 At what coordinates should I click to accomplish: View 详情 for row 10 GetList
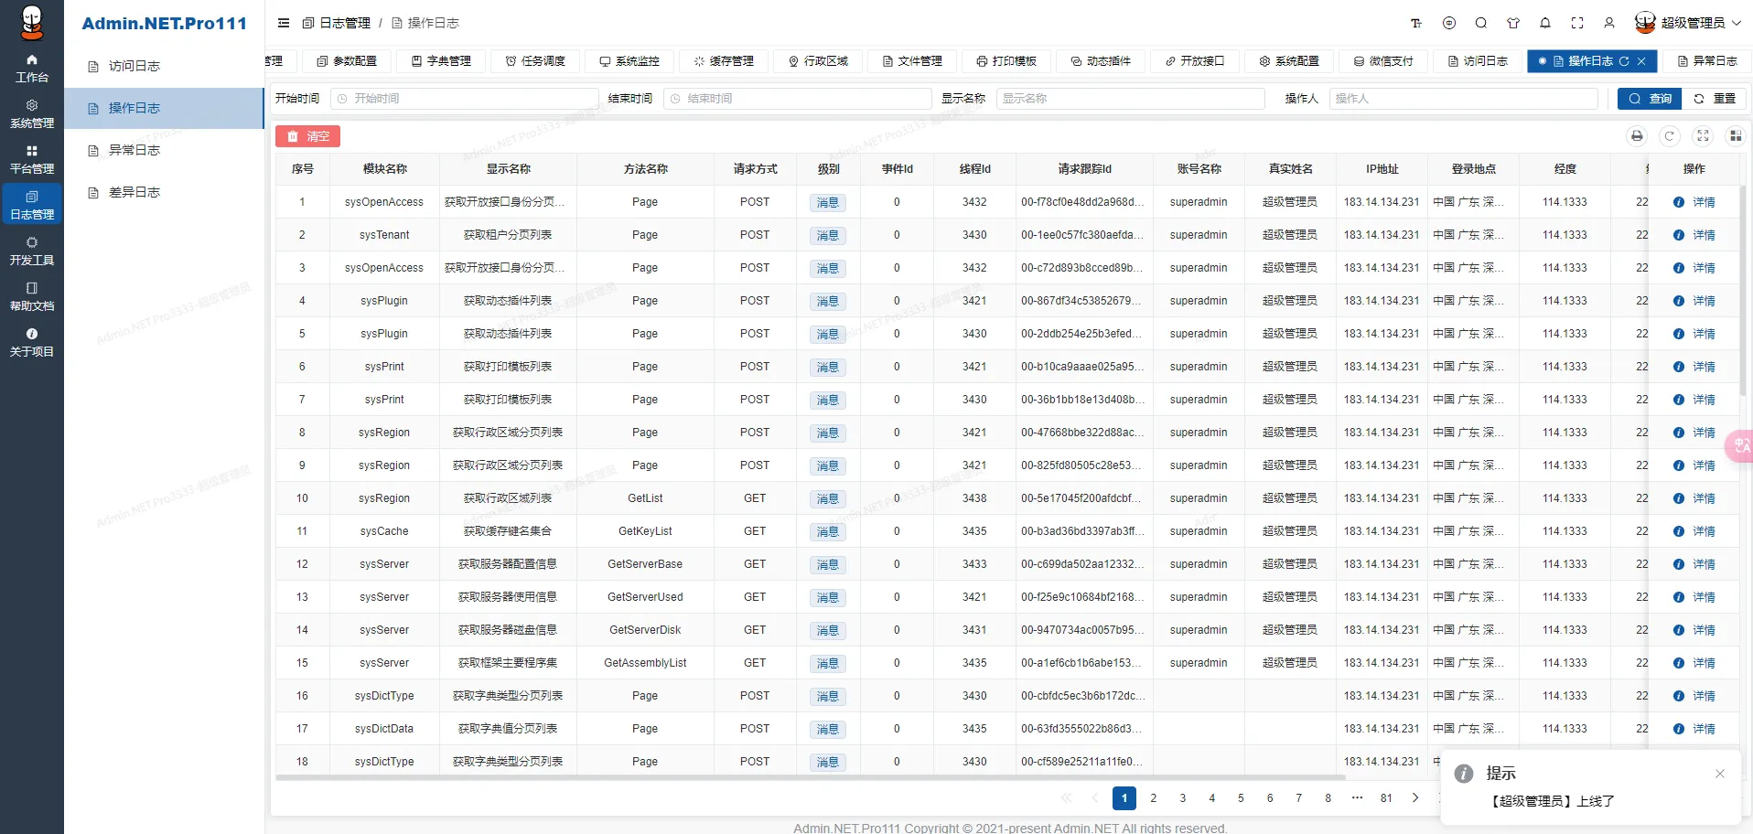click(x=1694, y=498)
